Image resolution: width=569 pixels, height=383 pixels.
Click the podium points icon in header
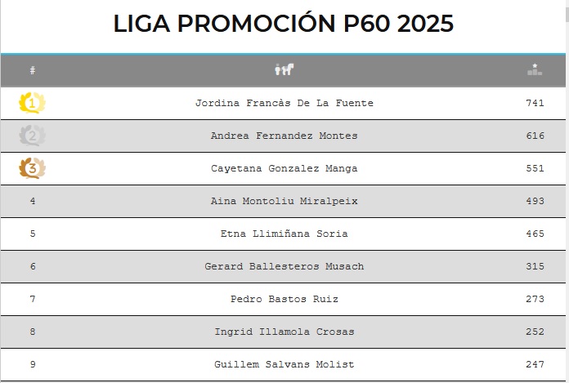(535, 70)
